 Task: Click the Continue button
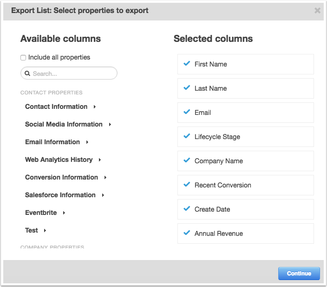tap(299, 274)
